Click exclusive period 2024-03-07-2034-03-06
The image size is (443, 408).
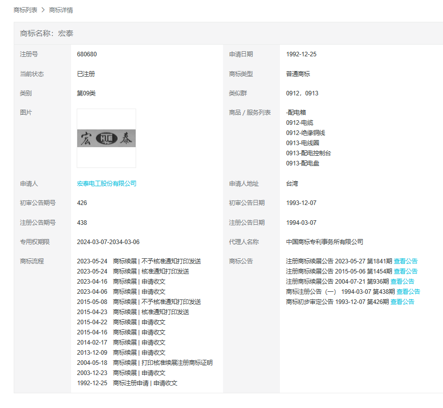[x=108, y=242]
